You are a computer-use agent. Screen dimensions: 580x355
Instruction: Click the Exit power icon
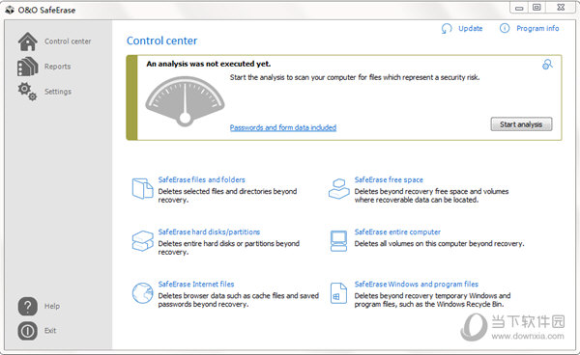[27, 331]
